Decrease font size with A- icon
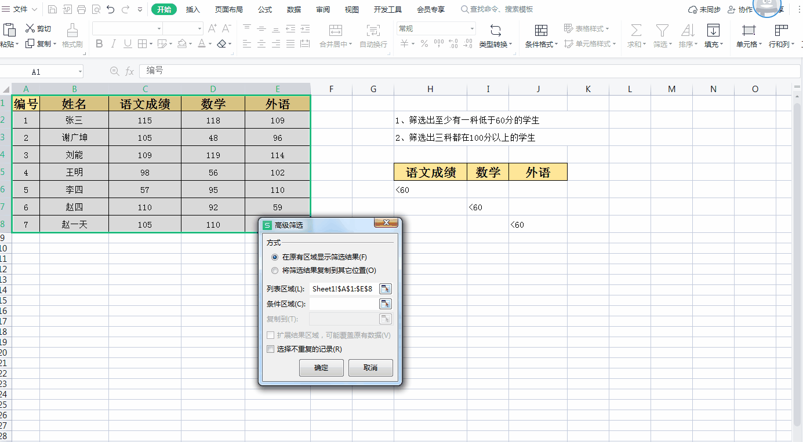Screen dimensions: 803x442 [227, 28]
